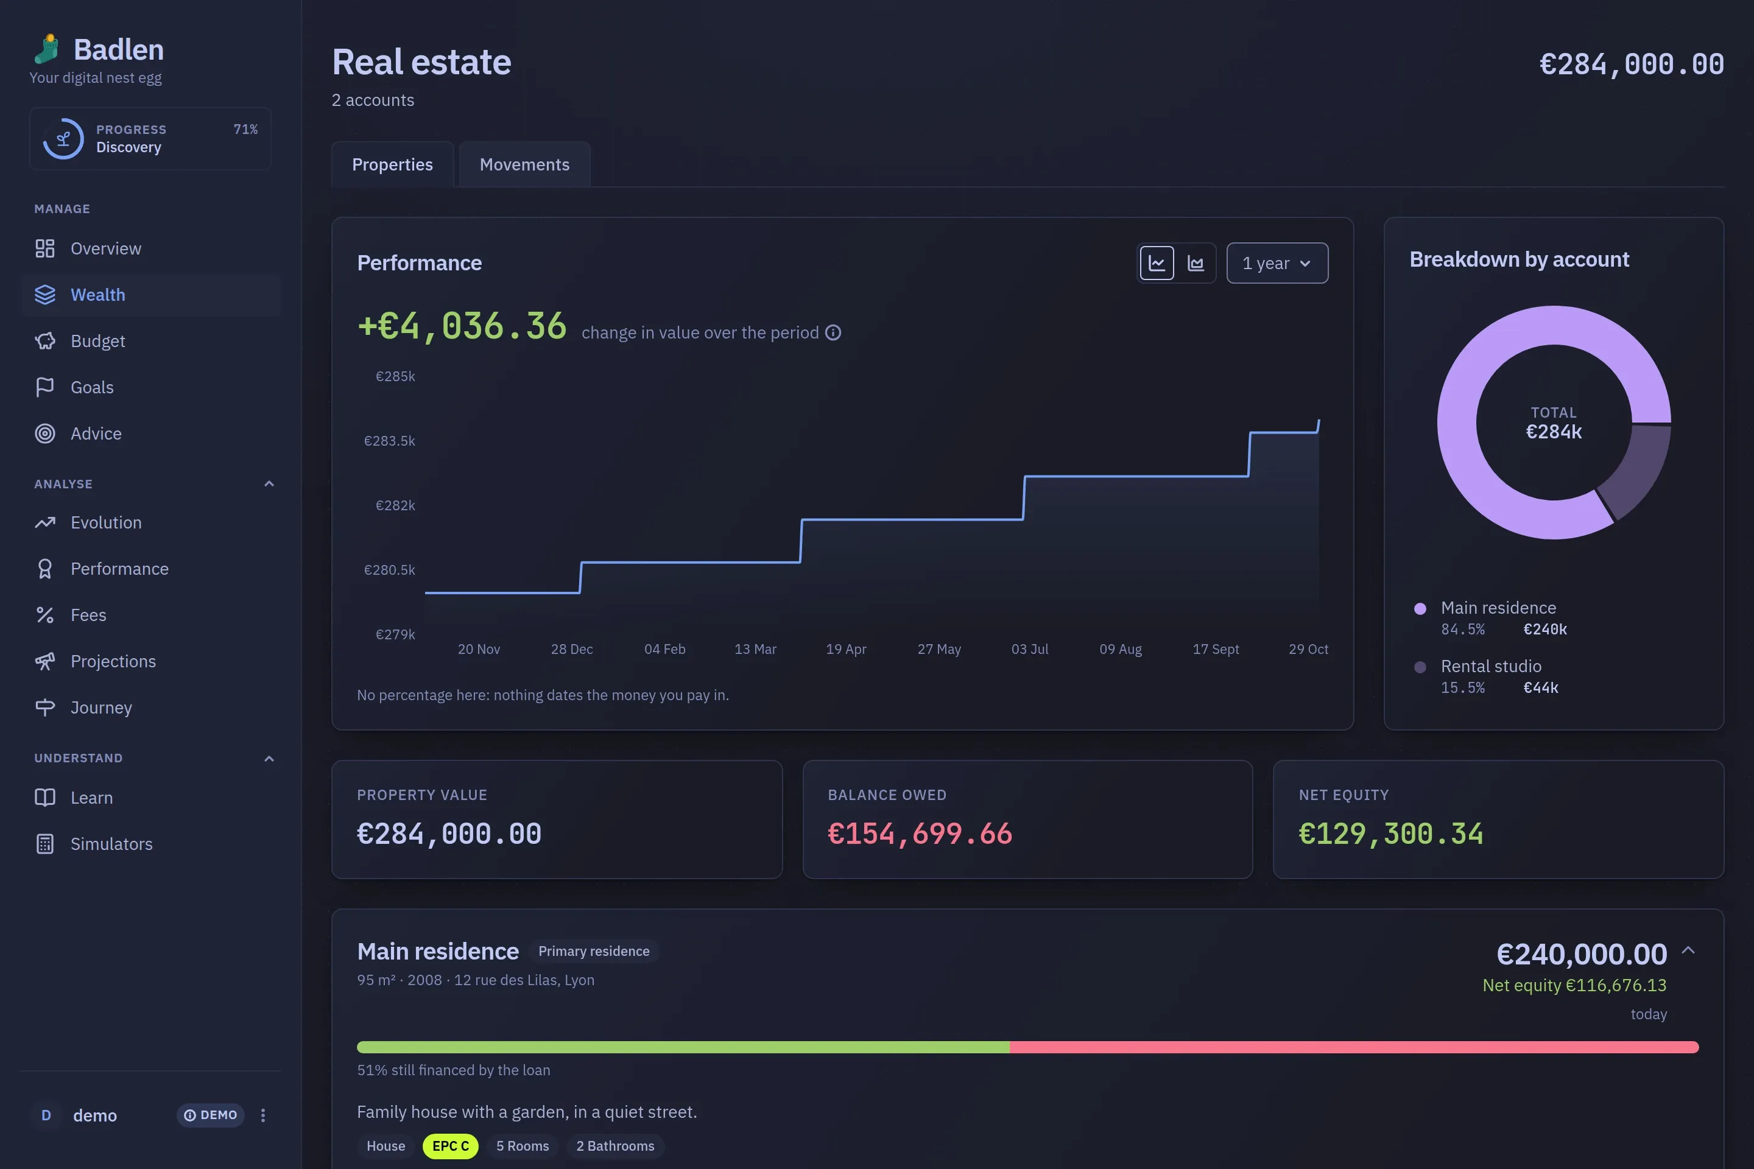Click the Simulators calculator icon
The image size is (1754, 1169).
click(x=44, y=844)
